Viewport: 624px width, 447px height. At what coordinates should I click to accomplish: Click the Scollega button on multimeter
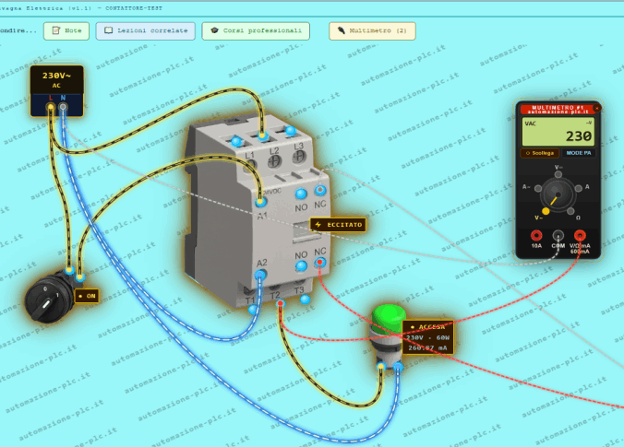[540, 153]
